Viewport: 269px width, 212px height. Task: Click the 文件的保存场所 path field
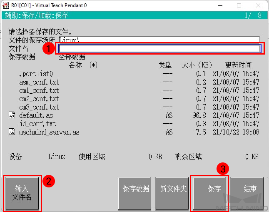[x=159, y=40]
